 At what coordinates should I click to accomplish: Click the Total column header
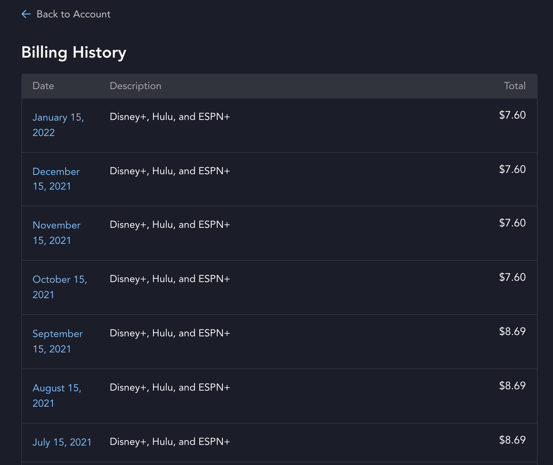514,86
